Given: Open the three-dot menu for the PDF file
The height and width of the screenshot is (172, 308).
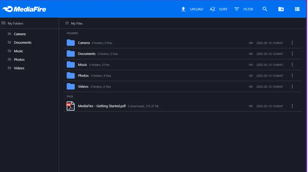Looking at the screenshot, I should 292,106.
